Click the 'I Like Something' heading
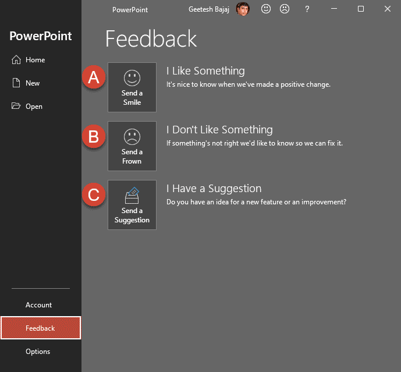The width and height of the screenshot is (401, 372). click(205, 71)
